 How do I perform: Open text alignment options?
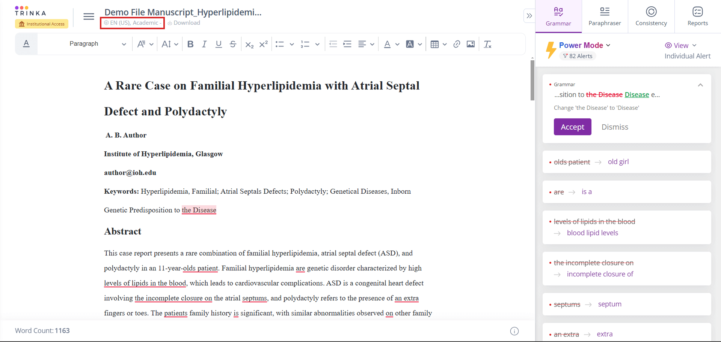(362, 44)
